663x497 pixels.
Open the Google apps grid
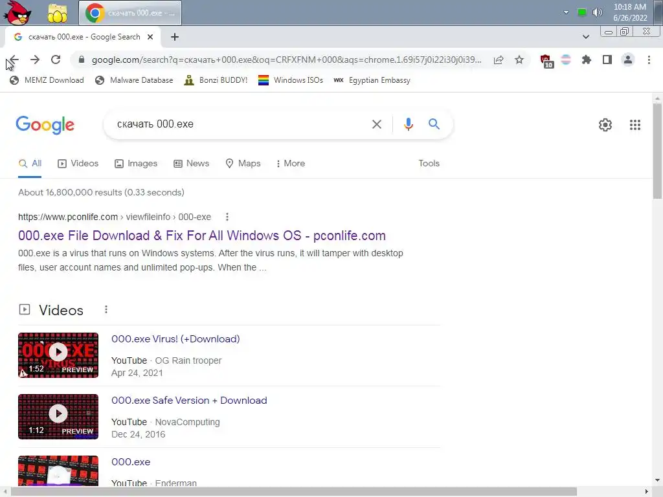pos(635,125)
